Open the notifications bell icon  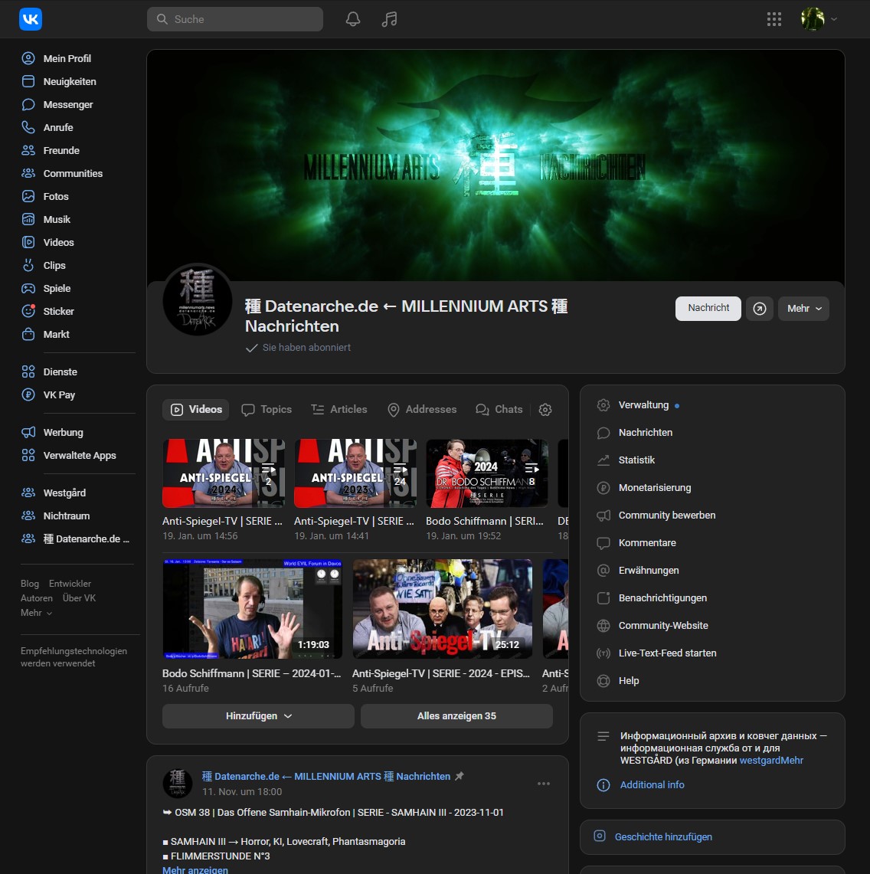pos(353,19)
